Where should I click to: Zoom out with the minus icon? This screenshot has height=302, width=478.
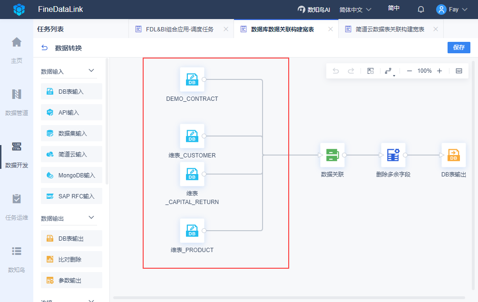410,71
